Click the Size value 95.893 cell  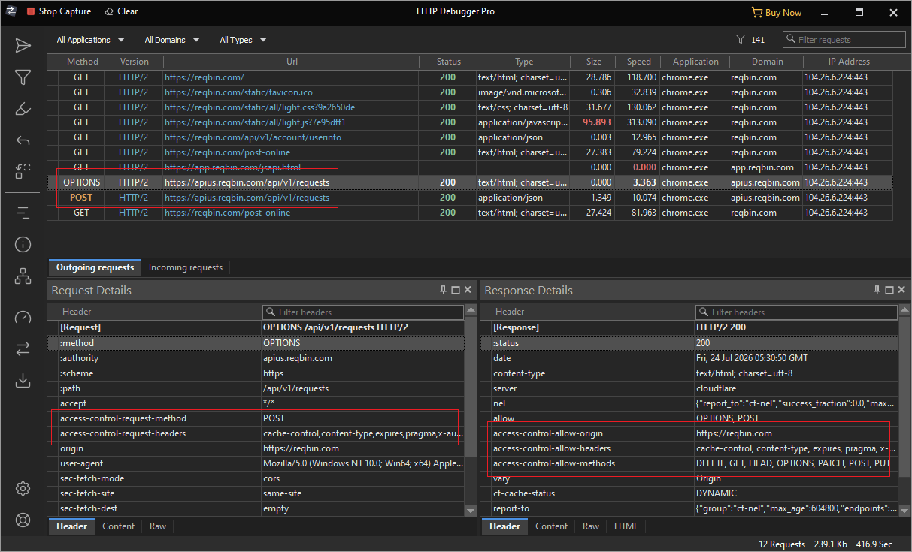[593, 122]
